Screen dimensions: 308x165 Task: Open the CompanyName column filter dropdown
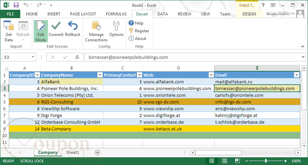coord(100,75)
